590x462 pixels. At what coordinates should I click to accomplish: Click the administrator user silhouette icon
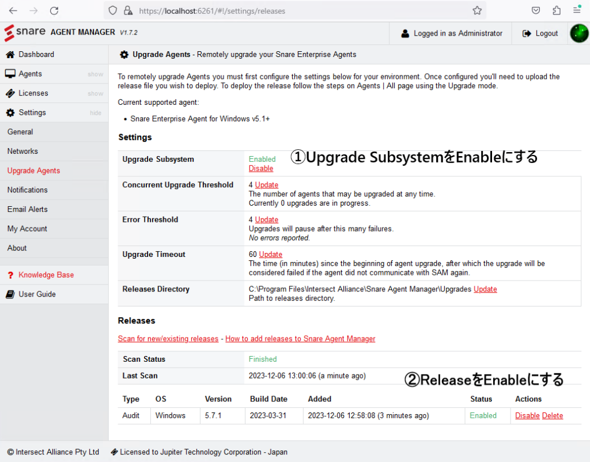pyautogui.click(x=405, y=33)
